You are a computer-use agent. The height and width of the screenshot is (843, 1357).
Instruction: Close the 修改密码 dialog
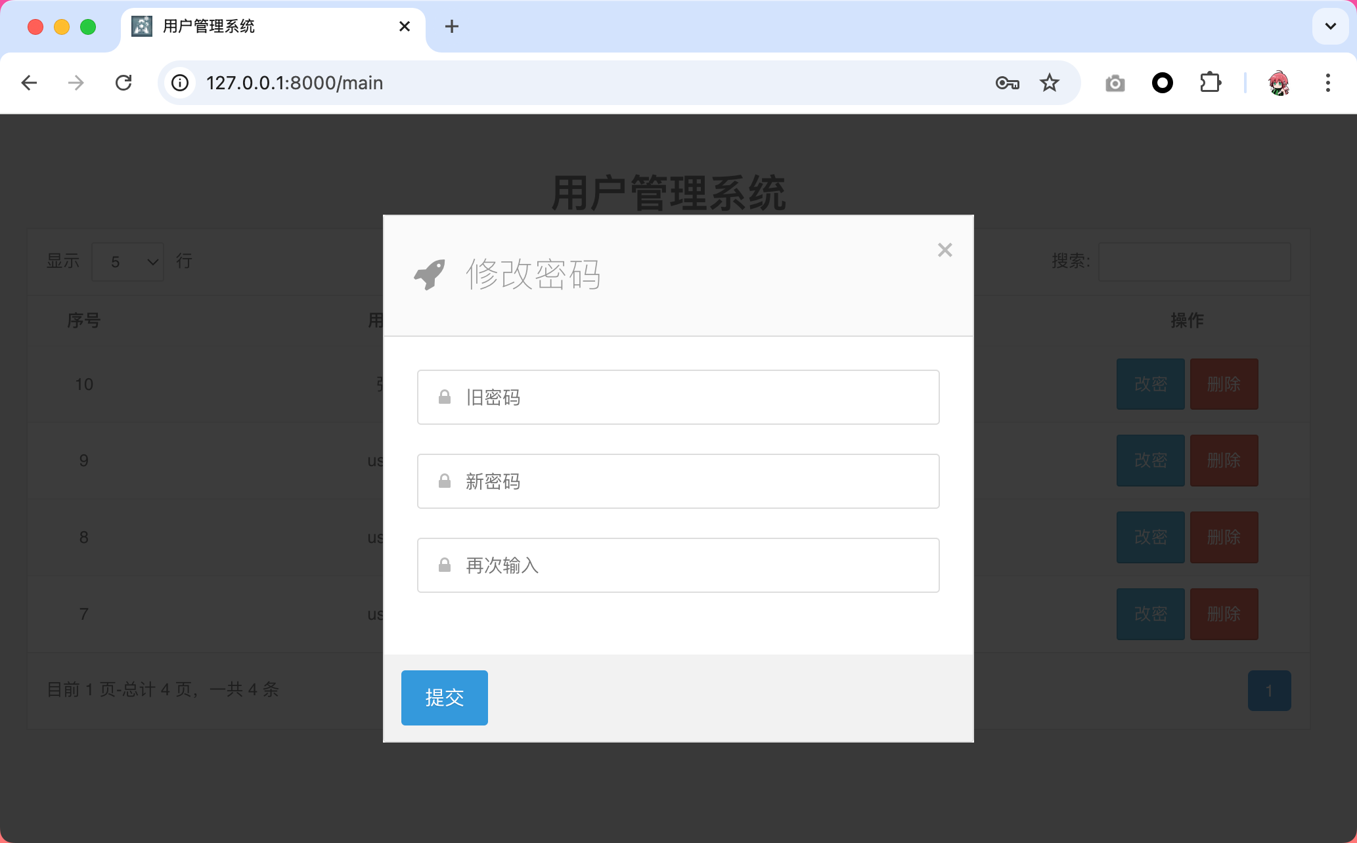pyautogui.click(x=945, y=249)
